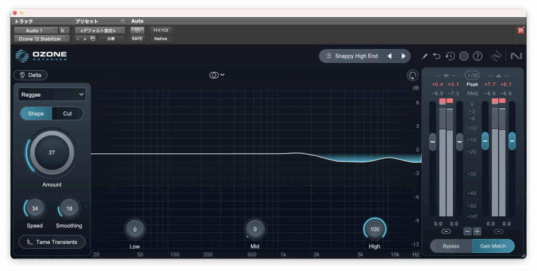The height and width of the screenshot is (271, 537).
Task: Toggle Tame Transients
Action: click(52, 242)
